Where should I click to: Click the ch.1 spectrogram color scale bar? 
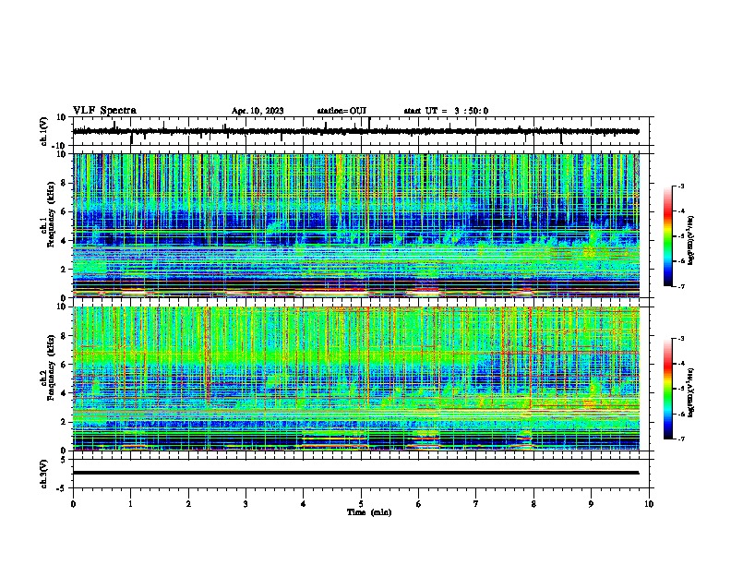pos(667,236)
